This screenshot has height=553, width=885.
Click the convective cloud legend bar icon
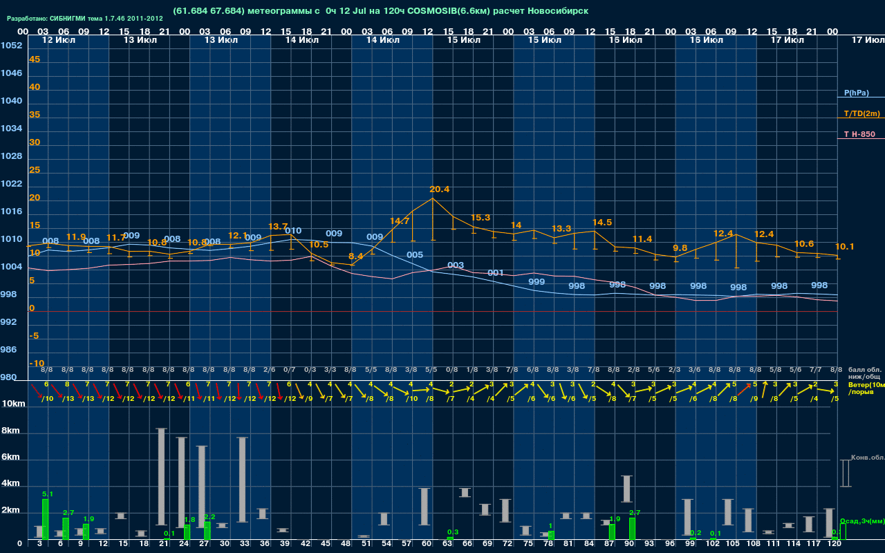click(845, 474)
